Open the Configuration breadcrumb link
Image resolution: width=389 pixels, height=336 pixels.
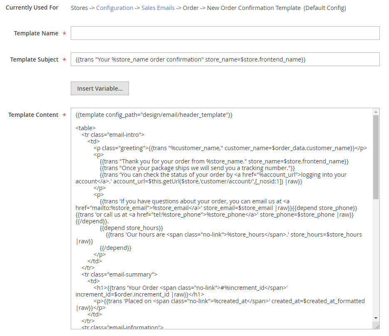pyautogui.click(x=114, y=8)
